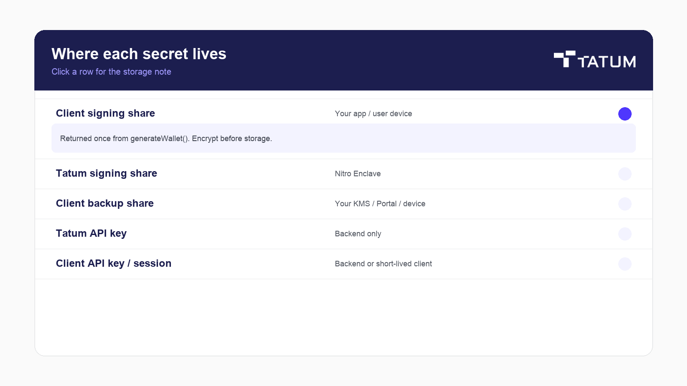
Task: Click the 'Backend only' location text
Action: [x=358, y=234]
